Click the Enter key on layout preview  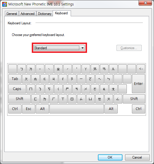point(139,84)
